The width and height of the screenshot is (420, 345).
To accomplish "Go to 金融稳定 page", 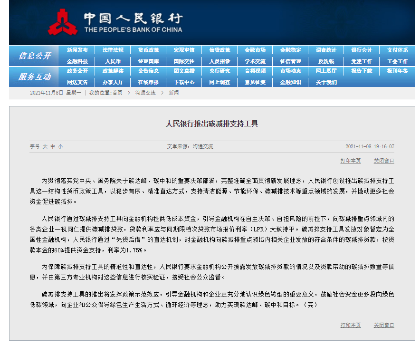I will click(291, 50).
